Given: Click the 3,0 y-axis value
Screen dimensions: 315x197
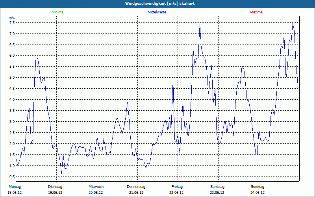Looking at the screenshot, I should click(12, 122).
